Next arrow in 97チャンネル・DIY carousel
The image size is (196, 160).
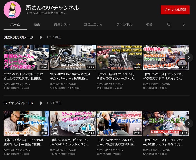(x=189, y=123)
